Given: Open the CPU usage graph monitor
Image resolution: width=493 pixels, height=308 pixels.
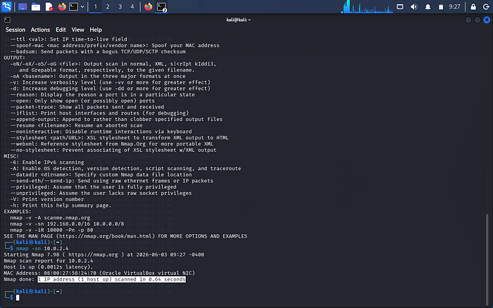Looking at the screenshot, I should click(367, 6).
